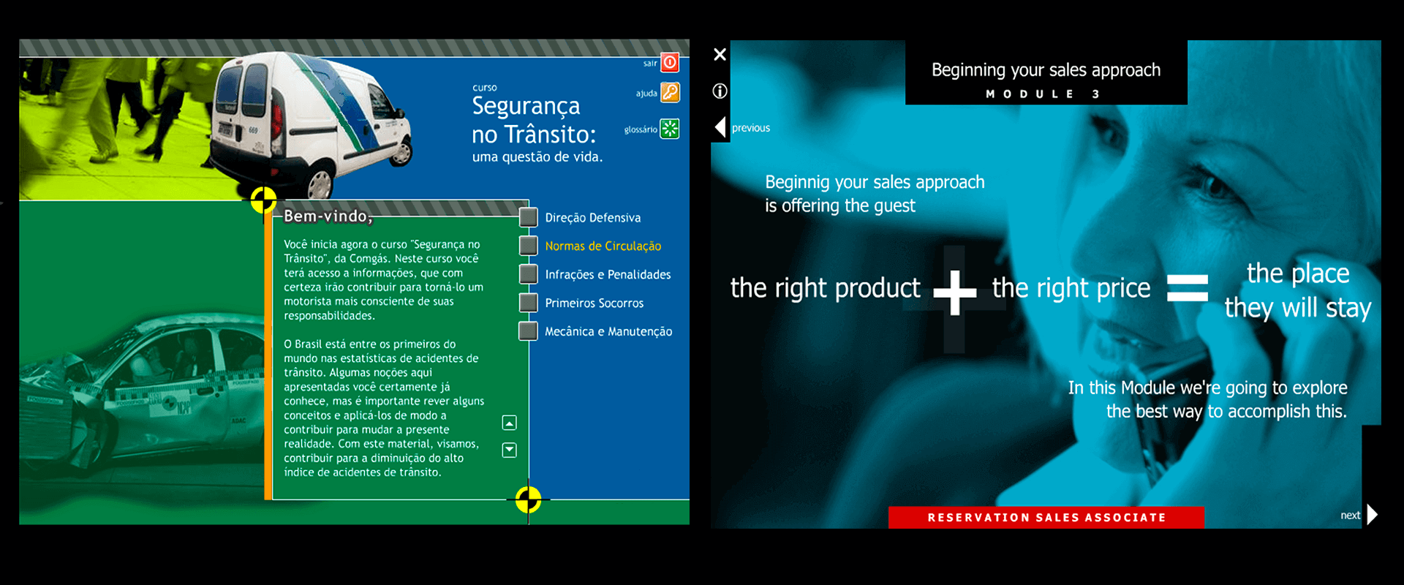Viewport: 1404px width, 585px height.
Task: Click the large white plus sign
Action: click(955, 292)
